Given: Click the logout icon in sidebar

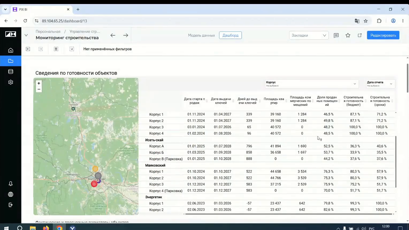Looking at the screenshot, I should pyautogui.click(x=11, y=205).
